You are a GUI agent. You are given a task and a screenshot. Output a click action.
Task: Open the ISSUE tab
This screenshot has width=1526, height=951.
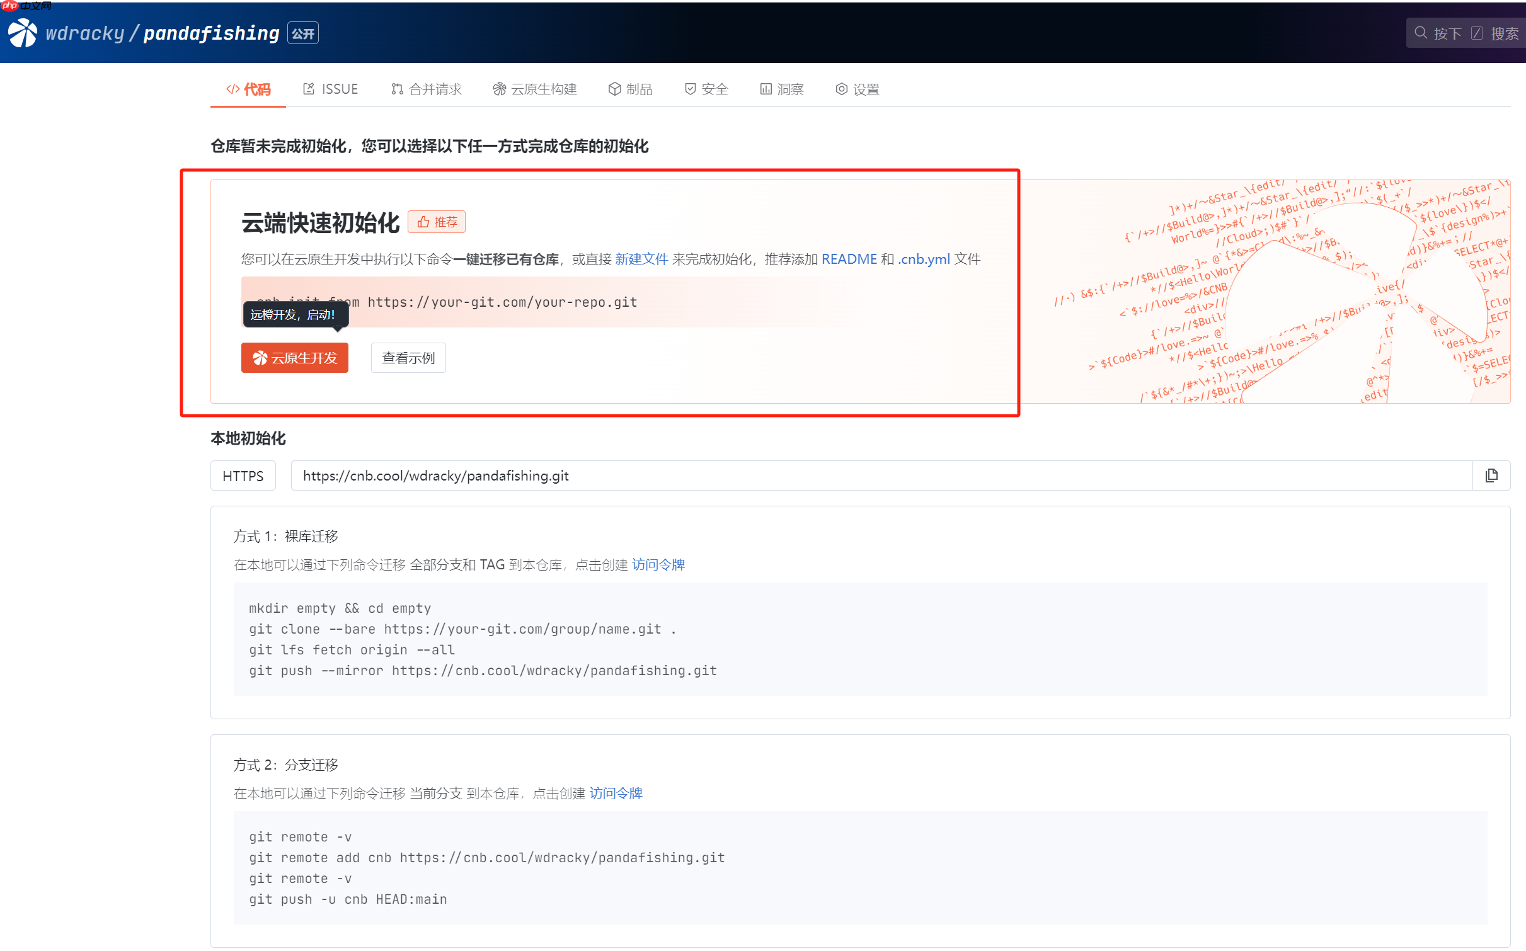click(x=330, y=89)
